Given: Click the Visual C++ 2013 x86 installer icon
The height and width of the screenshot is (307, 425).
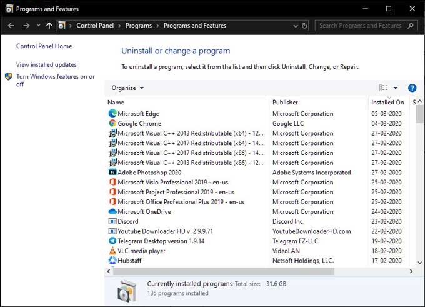Looking at the screenshot, I should click(x=112, y=163).
